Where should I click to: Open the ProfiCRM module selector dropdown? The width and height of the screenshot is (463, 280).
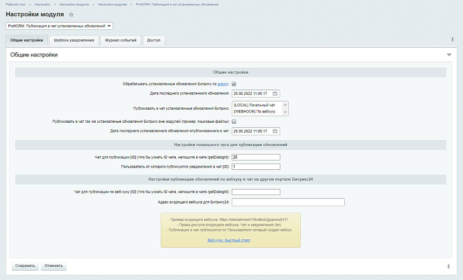coord(59,26)
